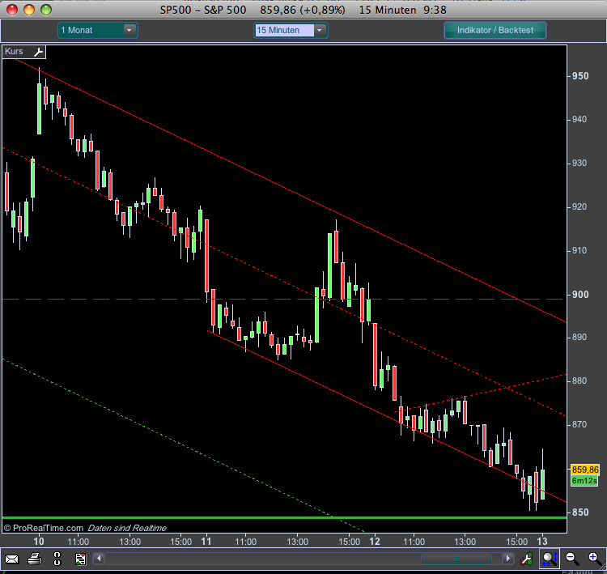Image resolution: width=607 pixels, height=574 pixels.
Task: Click the save chart image icon
Action: pos(80,559)
